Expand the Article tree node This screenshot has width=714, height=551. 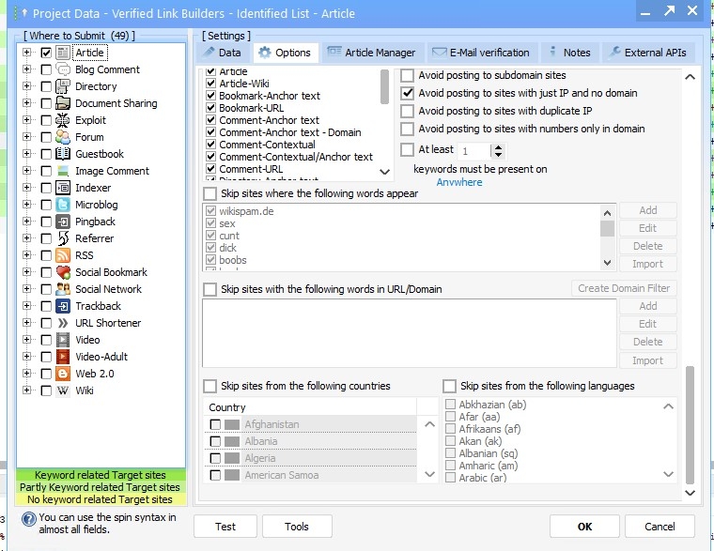(27, 54)
